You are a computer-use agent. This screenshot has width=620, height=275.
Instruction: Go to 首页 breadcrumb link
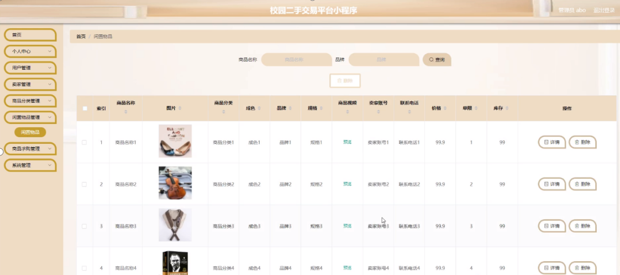click(81, 37)
